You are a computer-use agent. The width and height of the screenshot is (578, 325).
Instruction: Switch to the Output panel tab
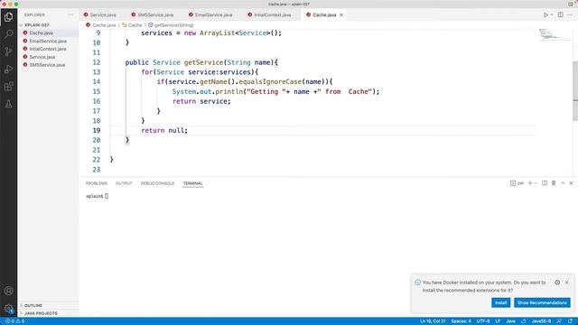[124, 183]
